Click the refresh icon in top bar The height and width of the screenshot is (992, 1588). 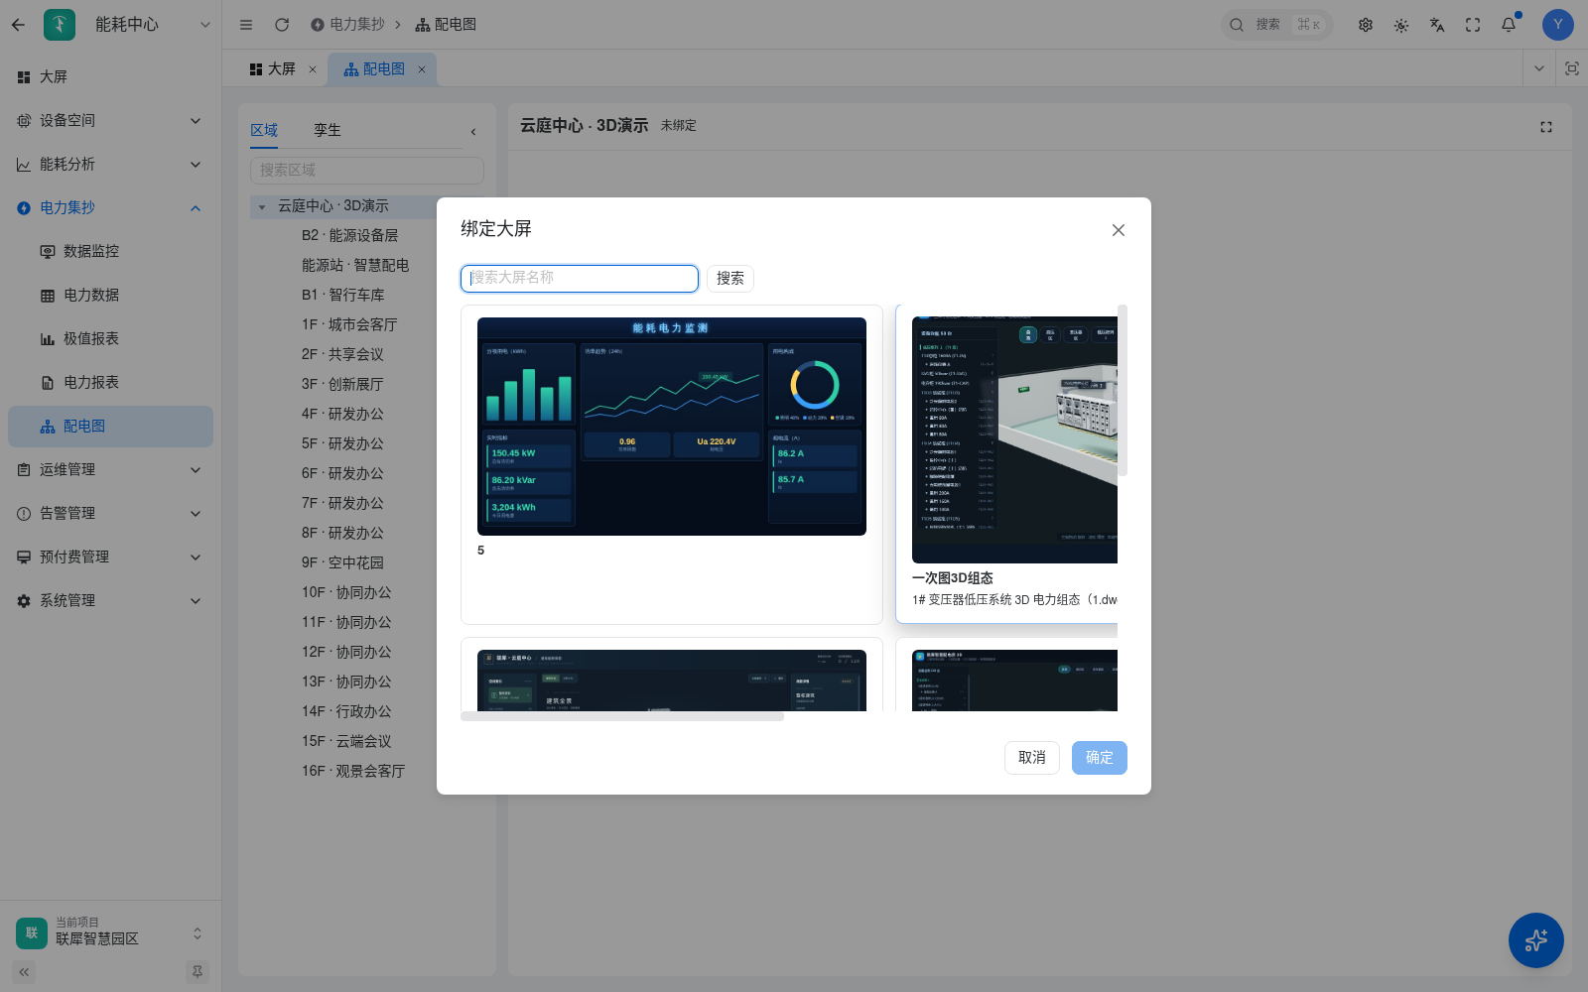[x=282, y=25]
